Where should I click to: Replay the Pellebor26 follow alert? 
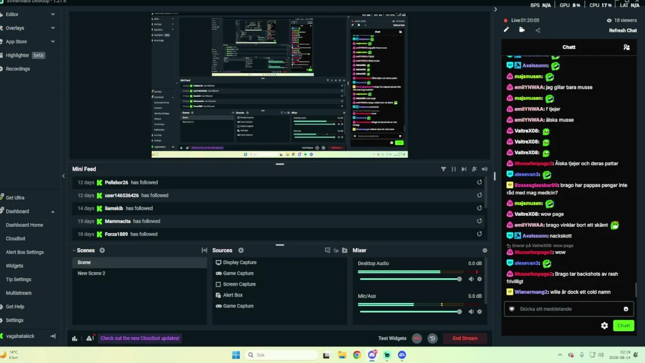tap(479, 183)
